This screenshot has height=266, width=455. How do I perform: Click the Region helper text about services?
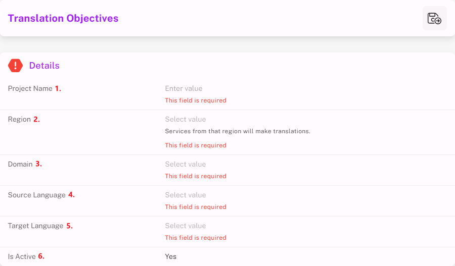coord(238,131)
